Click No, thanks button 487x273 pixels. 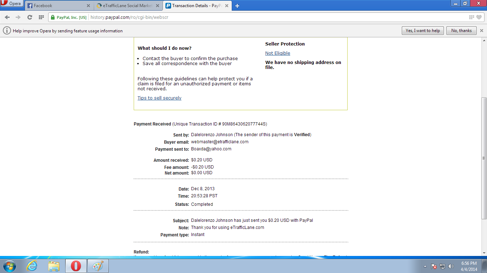(461, 31)
